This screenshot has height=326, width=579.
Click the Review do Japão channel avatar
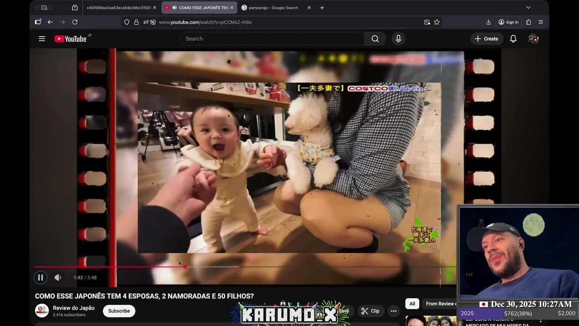coord(42,311)
